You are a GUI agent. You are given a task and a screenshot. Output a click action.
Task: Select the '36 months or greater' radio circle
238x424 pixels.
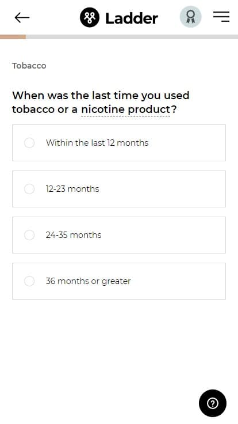[29, 281]
